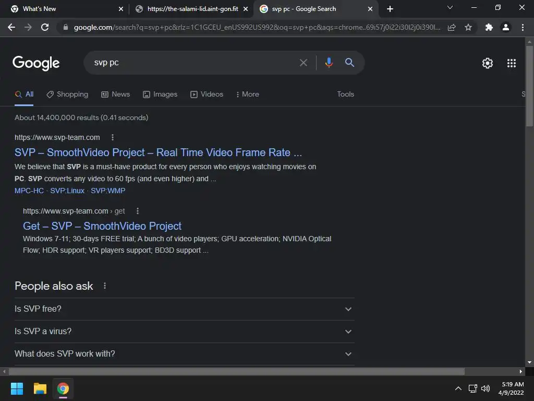Screen dimensions: 534x401
Task: Reload the current page
Action: [45, 27]
